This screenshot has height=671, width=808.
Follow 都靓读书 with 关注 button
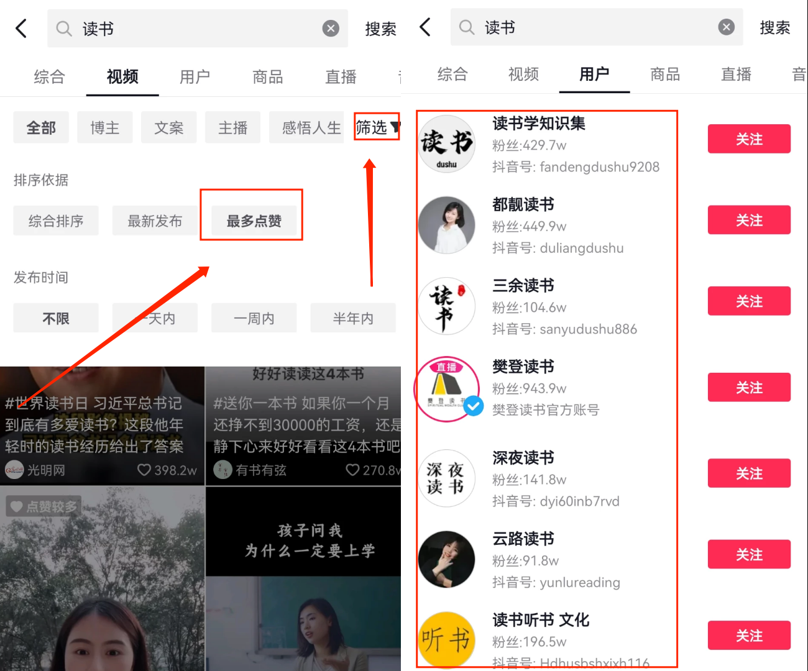(749, 220)
